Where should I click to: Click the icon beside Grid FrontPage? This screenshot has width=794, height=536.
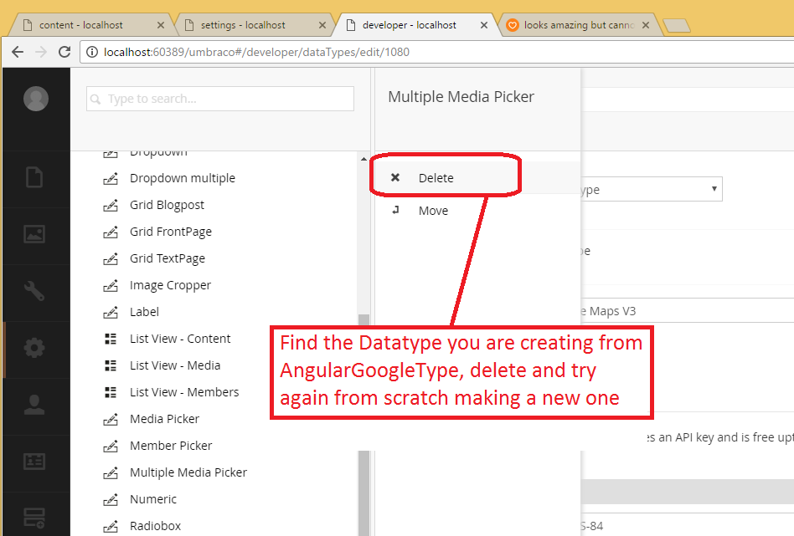pyautogui.click(x=111, y=232)
